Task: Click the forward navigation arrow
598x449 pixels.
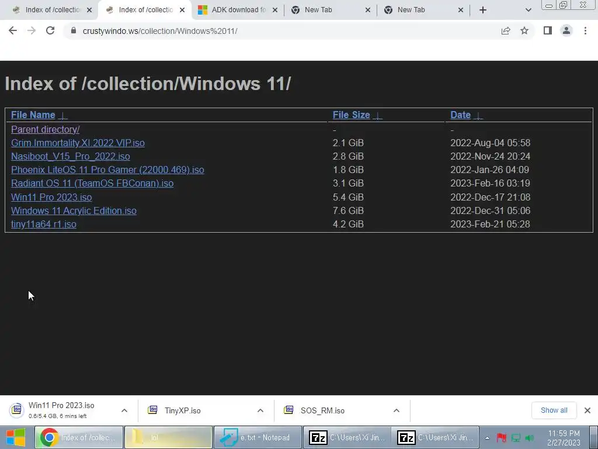Action: tap(32, 30)
